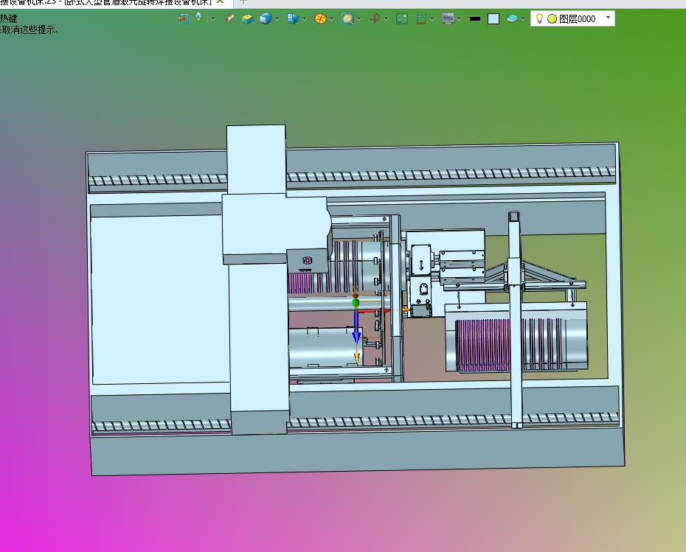Image resolution: width=686 pixels, height=552 pixels.
Task: Click the red rotate axis icon
Action: [x=375, y=19]
